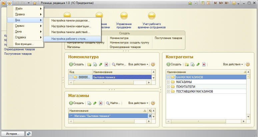
Task: Open help question mark in Номенклатура
Action: click(x=153, y=64)
